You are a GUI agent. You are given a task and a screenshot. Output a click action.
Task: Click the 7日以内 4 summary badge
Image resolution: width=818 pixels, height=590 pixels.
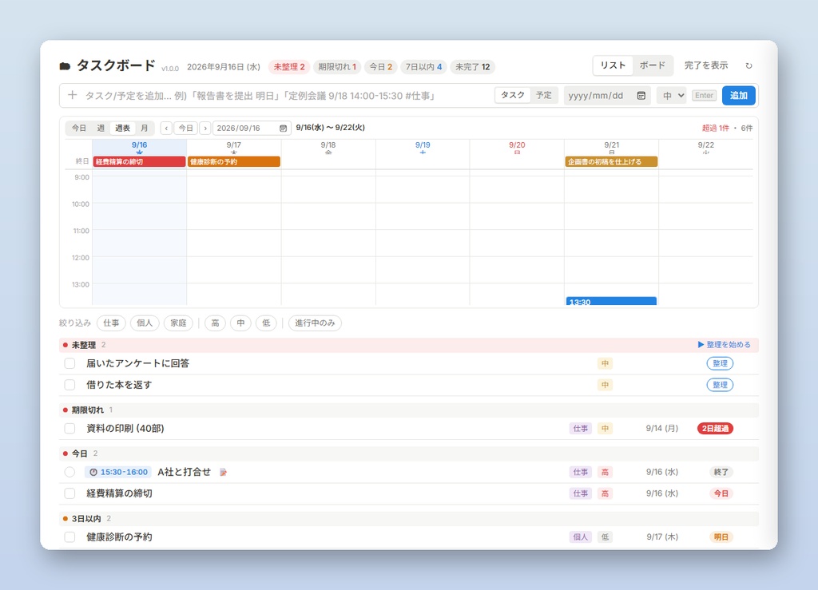coord(423,67)
